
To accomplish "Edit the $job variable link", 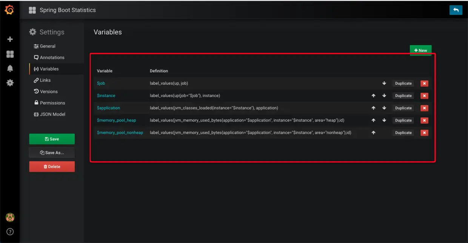I will [x=101, y=83].
